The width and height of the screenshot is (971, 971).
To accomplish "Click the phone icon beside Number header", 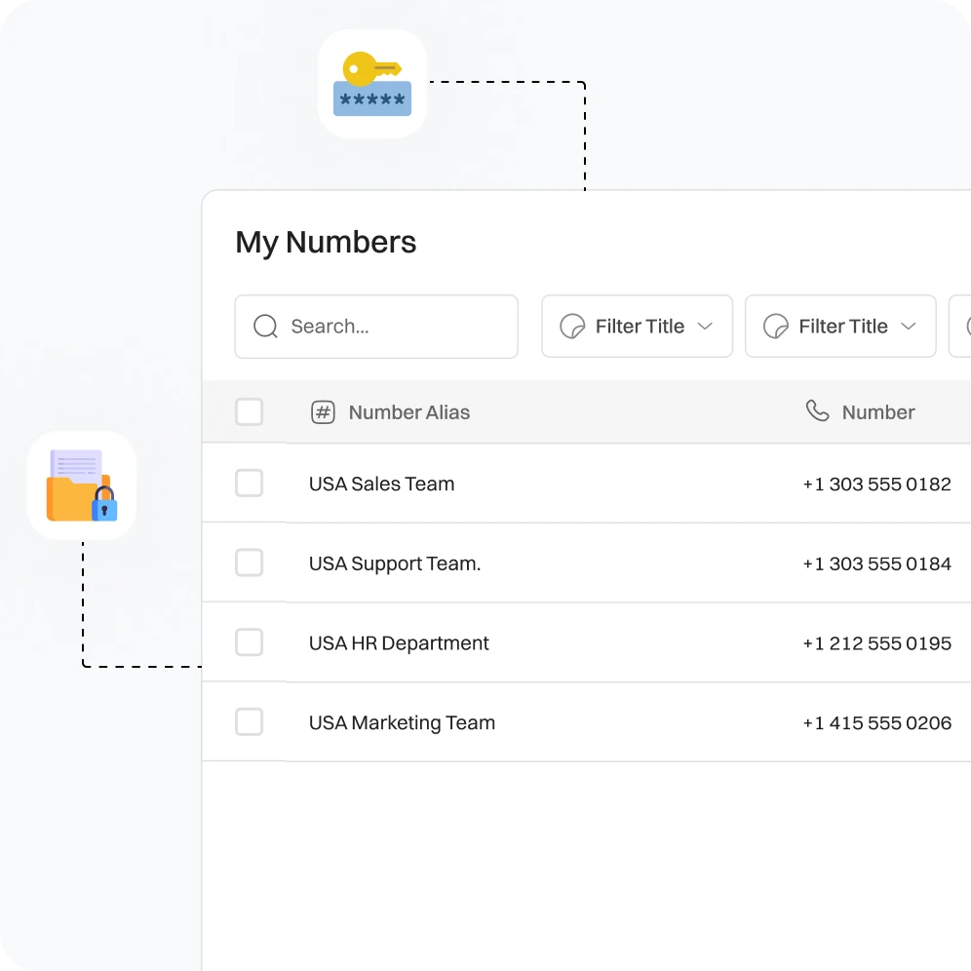I will pos(817,411).
